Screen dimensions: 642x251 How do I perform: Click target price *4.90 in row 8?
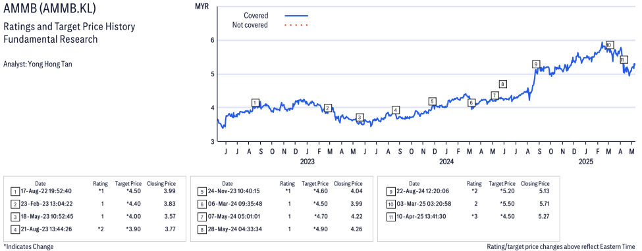[320, 229]
